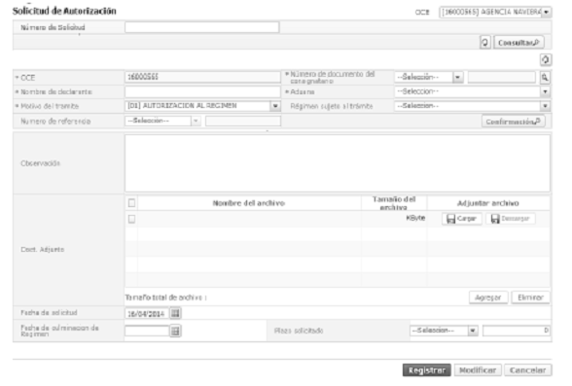Click the Cargar file upload button

click(x=462, y=219)
